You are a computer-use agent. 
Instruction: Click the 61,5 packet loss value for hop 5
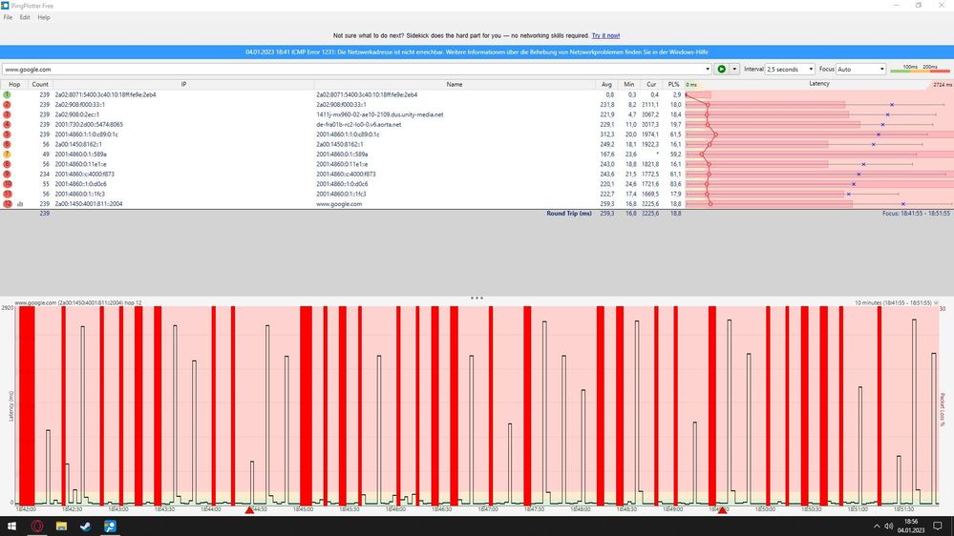pyautogui.click(x=675, y=134)
